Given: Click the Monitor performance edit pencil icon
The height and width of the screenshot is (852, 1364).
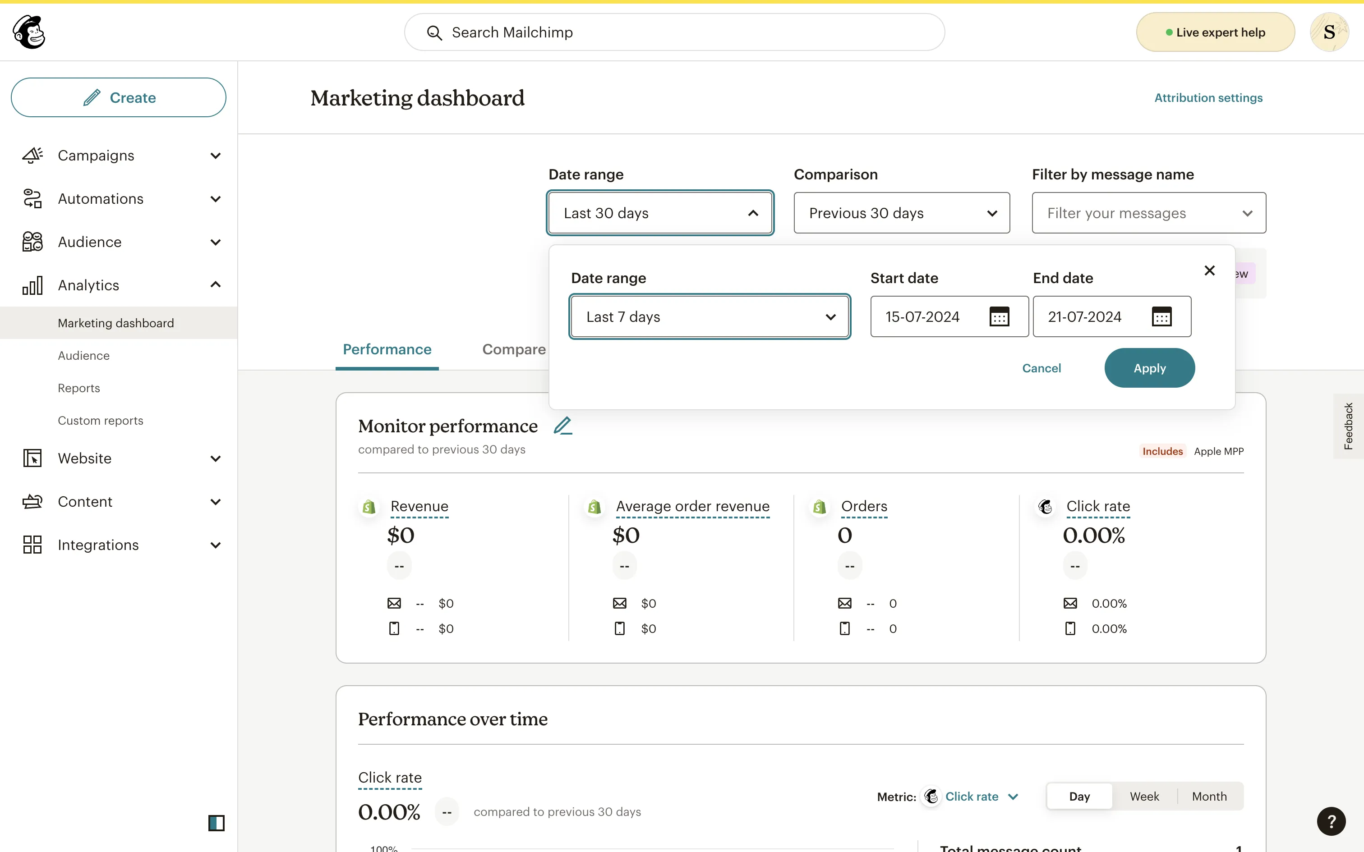Looking at the screenshot, I should click(562, 426).
